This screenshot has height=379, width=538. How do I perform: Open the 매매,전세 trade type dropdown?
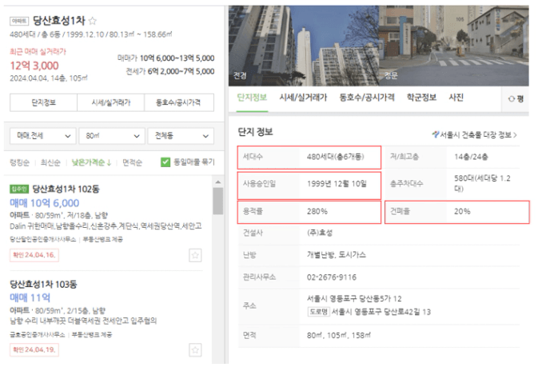pyautogui.click(x=43, y=136)
